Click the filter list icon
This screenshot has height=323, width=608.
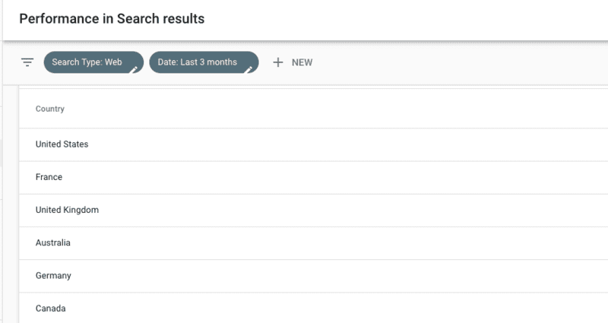27,62
